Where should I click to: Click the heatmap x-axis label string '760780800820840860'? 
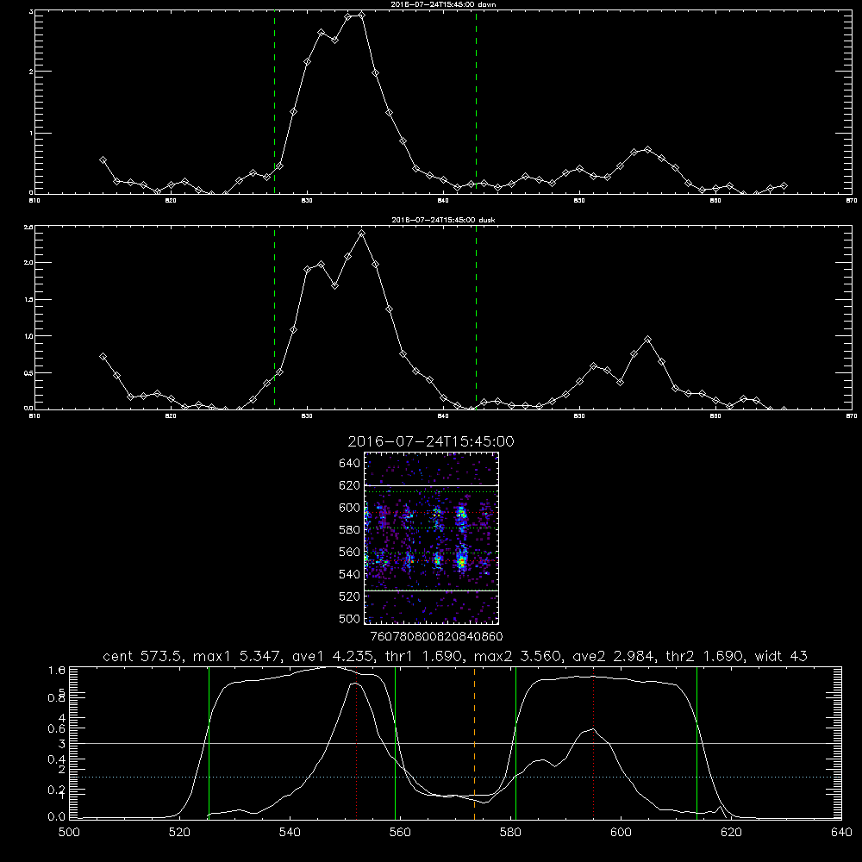click(x=436, y=636)
